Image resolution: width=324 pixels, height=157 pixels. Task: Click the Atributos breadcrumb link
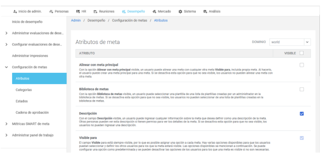pos(161,20)
